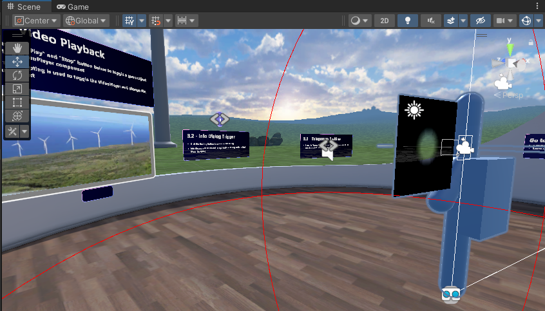
Task: Select the Hand view tool
Action: coord(17,48)
